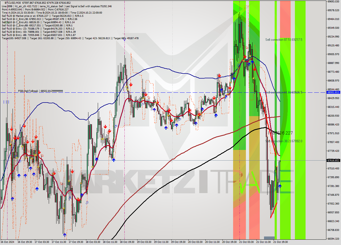Click the '18 Oct 11:30' time axis label
Image resolution: width=341 pixels, height=245 pixels.
coord(110,242)
